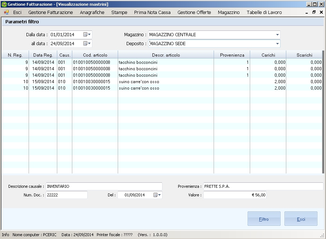The image size is (326, 239).
Task: Click the Esci item in the menu bar
Action: pos(17,13)
